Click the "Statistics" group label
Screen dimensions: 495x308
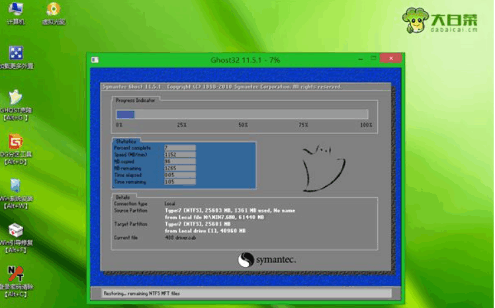pos(126,141)
